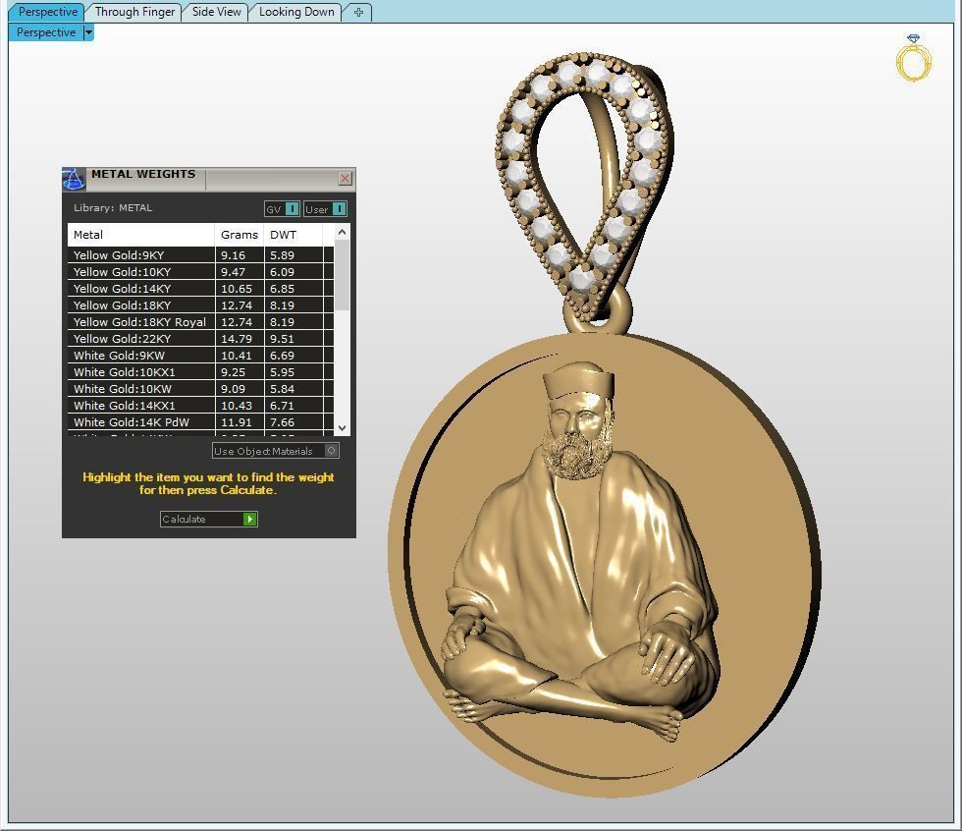The image size is (962, 831).
Task: Select the White Gold:14KX1 row
Action: coord(200,406)
